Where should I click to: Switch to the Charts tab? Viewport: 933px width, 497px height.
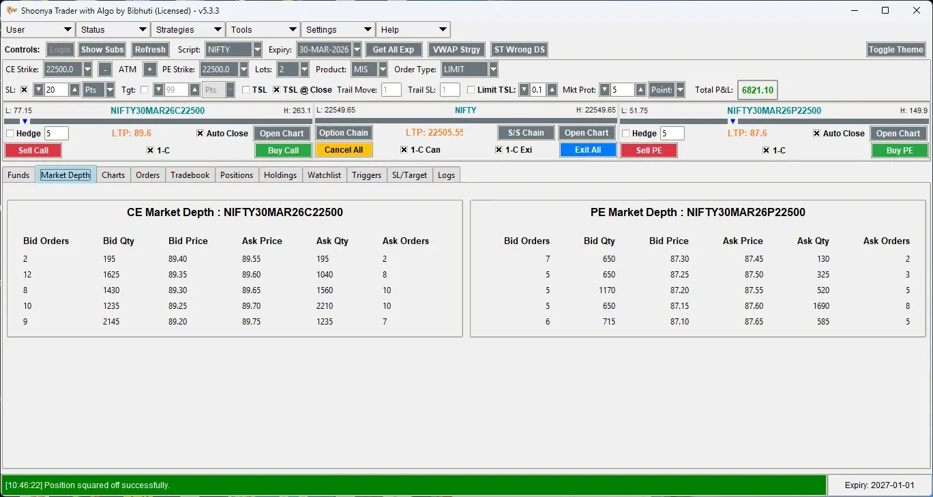coord(113,175)
